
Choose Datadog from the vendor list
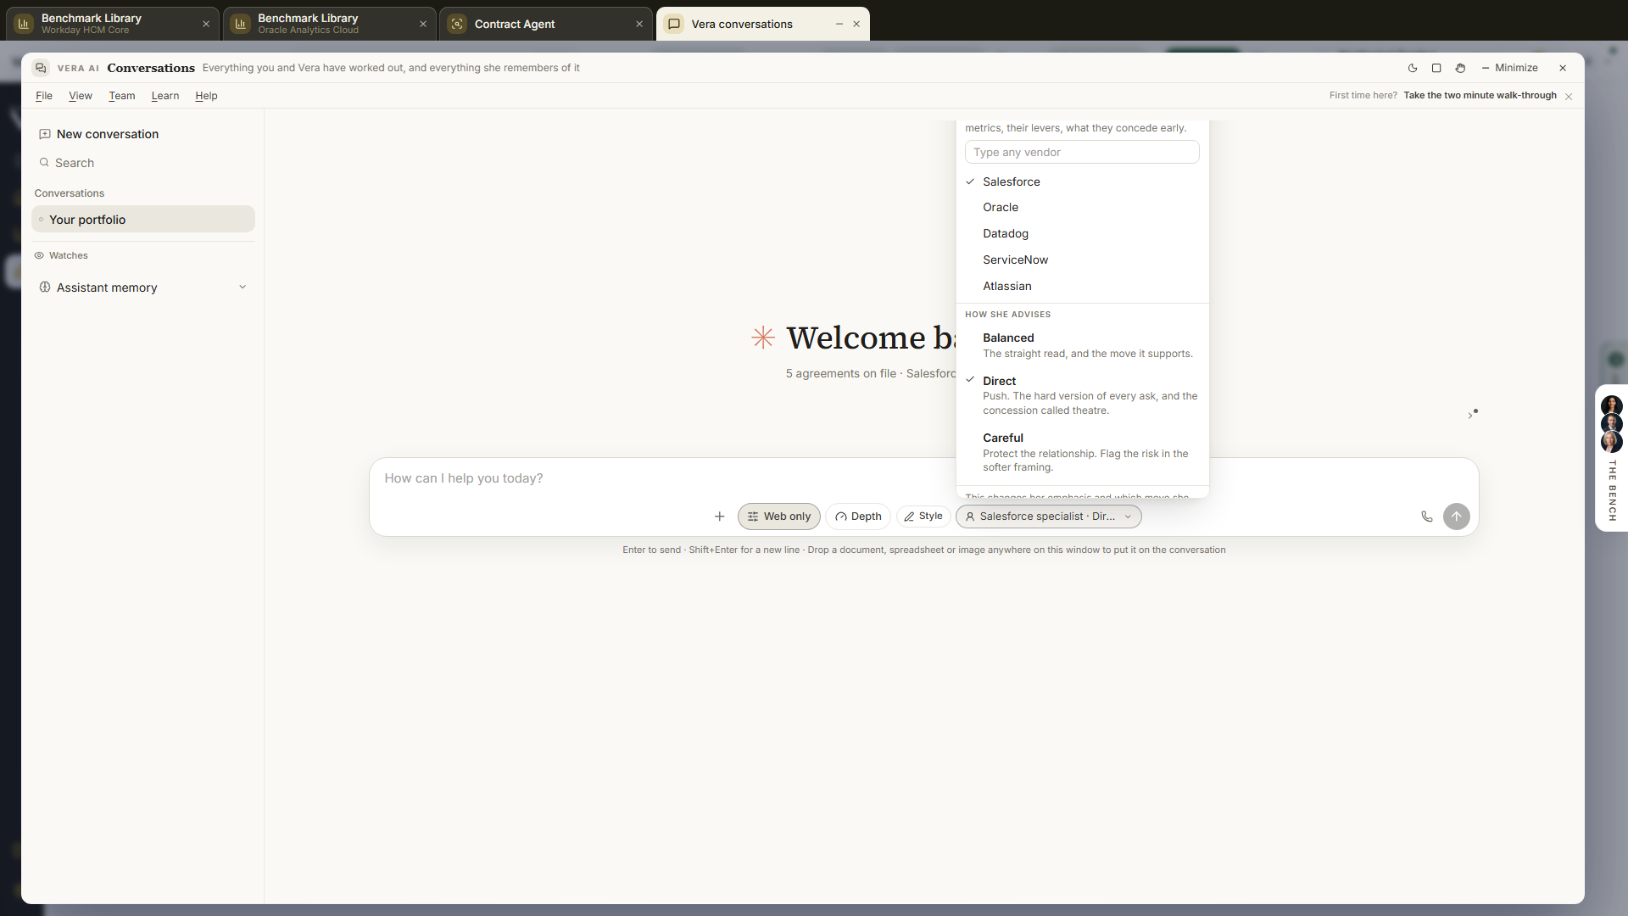click(x=1082, y=234)
